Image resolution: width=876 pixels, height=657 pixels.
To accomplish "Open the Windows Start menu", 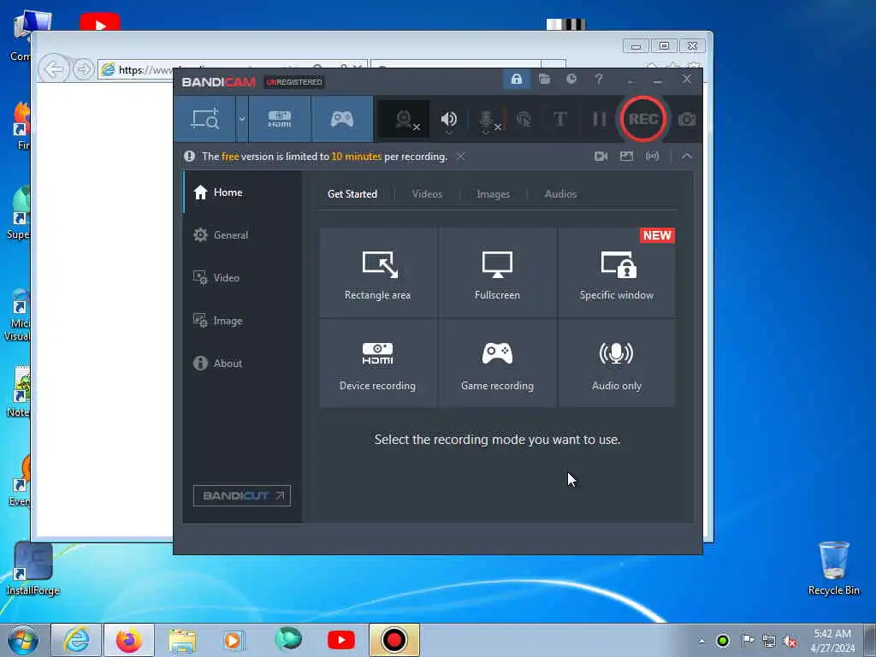I will pos(23,640).
